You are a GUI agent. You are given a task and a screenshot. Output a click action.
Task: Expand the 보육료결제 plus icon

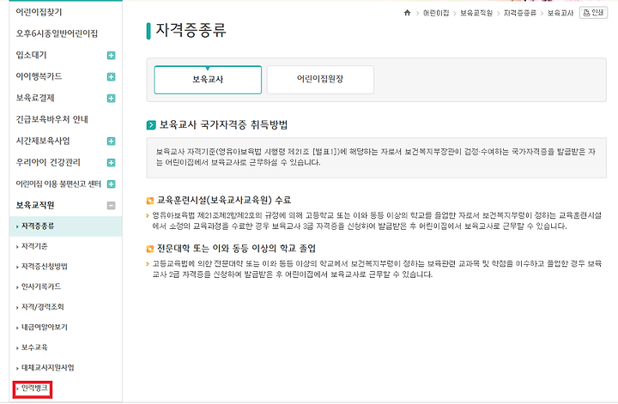coord(111,99)
